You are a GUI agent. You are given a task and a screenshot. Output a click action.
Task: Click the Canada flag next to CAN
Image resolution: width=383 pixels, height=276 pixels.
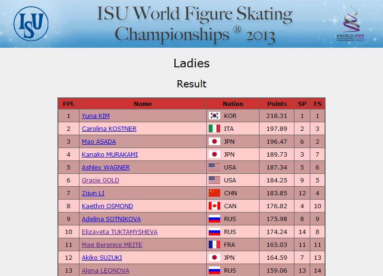(x=214, y=206)
